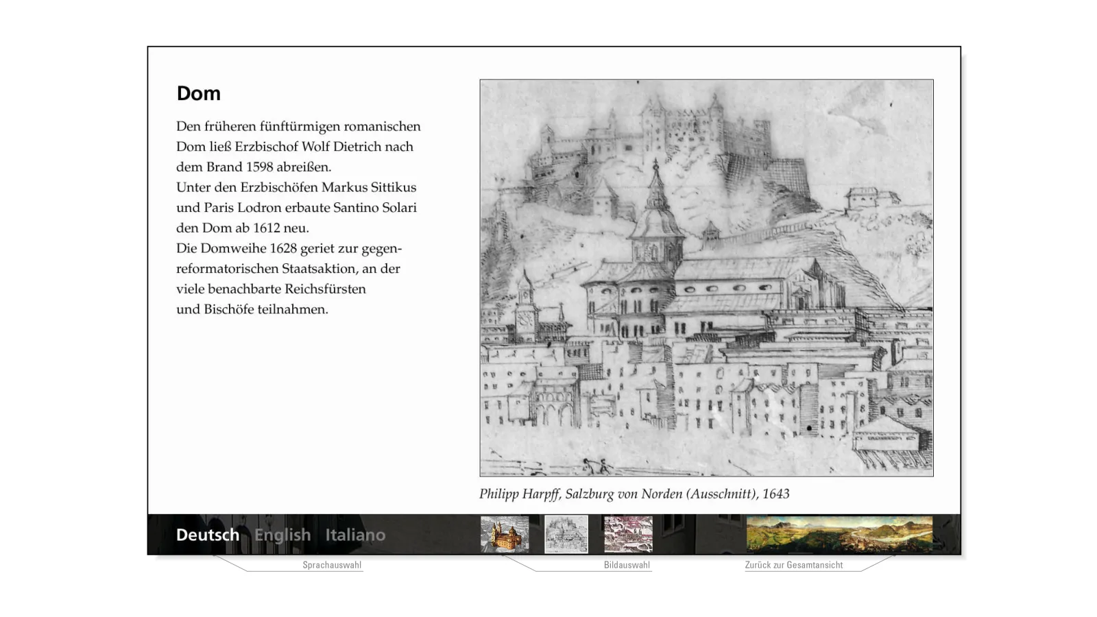Click the 'Sprachauswahl' label
Viewport: 1097px width, 617px height.
click(x=332, y=565)
